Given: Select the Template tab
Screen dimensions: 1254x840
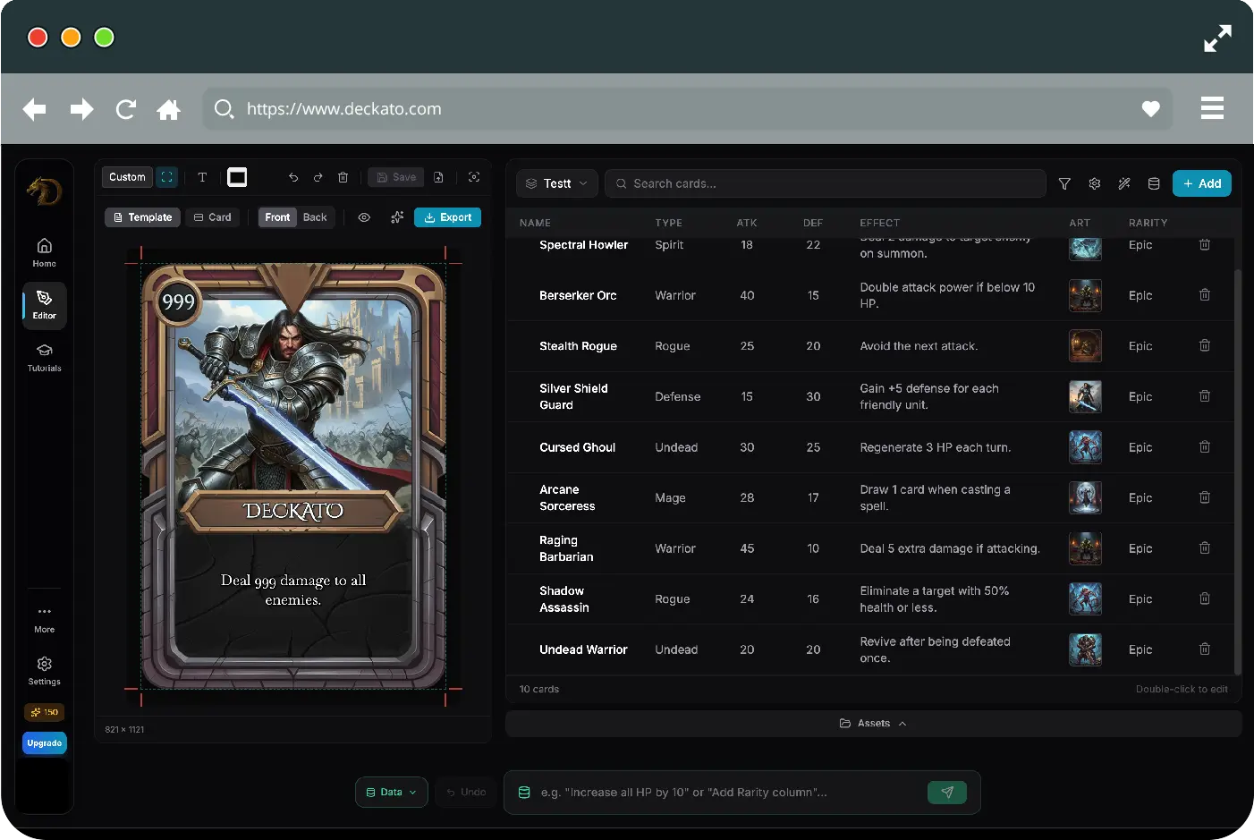Looking at the screenshot, I should 143,217.
